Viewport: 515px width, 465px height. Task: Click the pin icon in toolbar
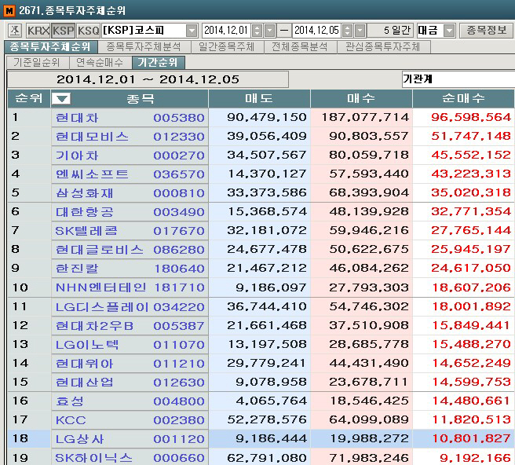[x=14, y=31]
